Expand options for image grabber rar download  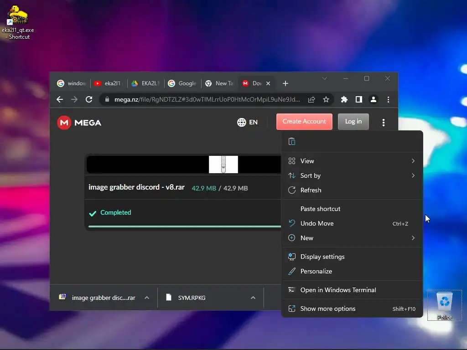147,298
